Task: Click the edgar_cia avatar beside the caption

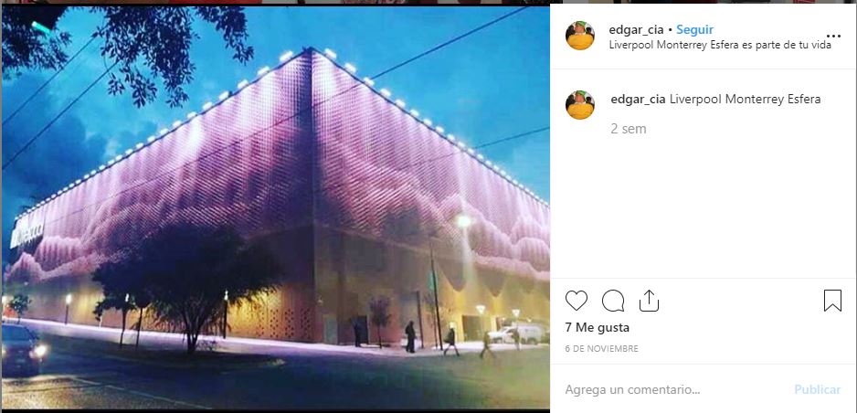Action: [580, 105]
